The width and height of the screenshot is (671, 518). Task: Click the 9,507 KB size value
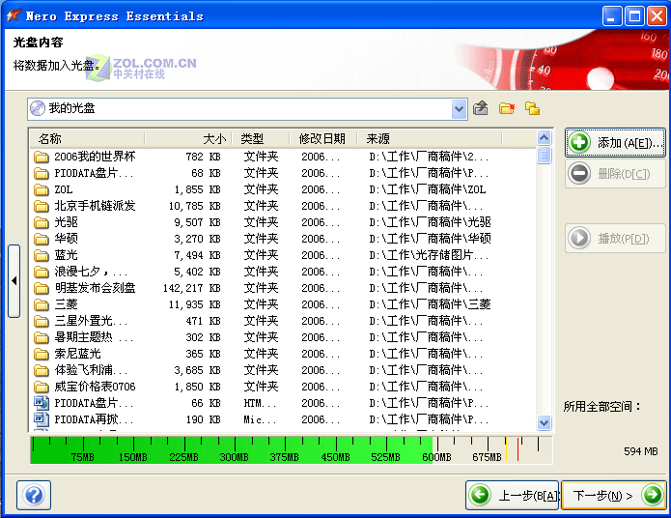pos(197,222)
